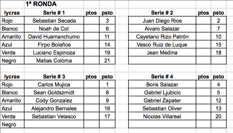Select the Cayetano Rizo Patrón cell
This screenshot has width=233, height=133.
pyautogui.click(x=162, y=36)
